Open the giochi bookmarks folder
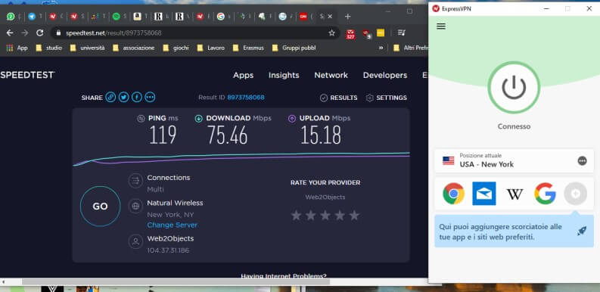This screenshot has height=292, width=600. click(x=176, y=48)
